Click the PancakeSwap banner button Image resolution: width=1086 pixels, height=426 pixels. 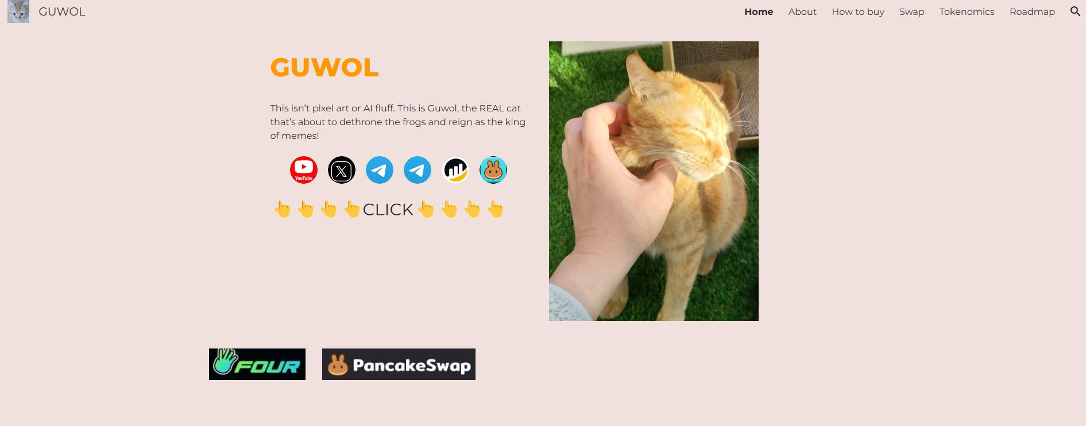point(399,364)
